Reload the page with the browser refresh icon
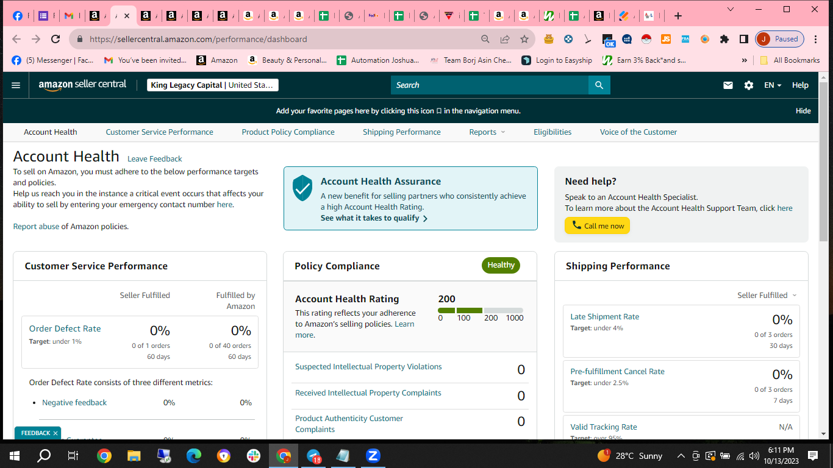Image resolution: width=833 pixels, height=468 pixels. tap(55, 39)
